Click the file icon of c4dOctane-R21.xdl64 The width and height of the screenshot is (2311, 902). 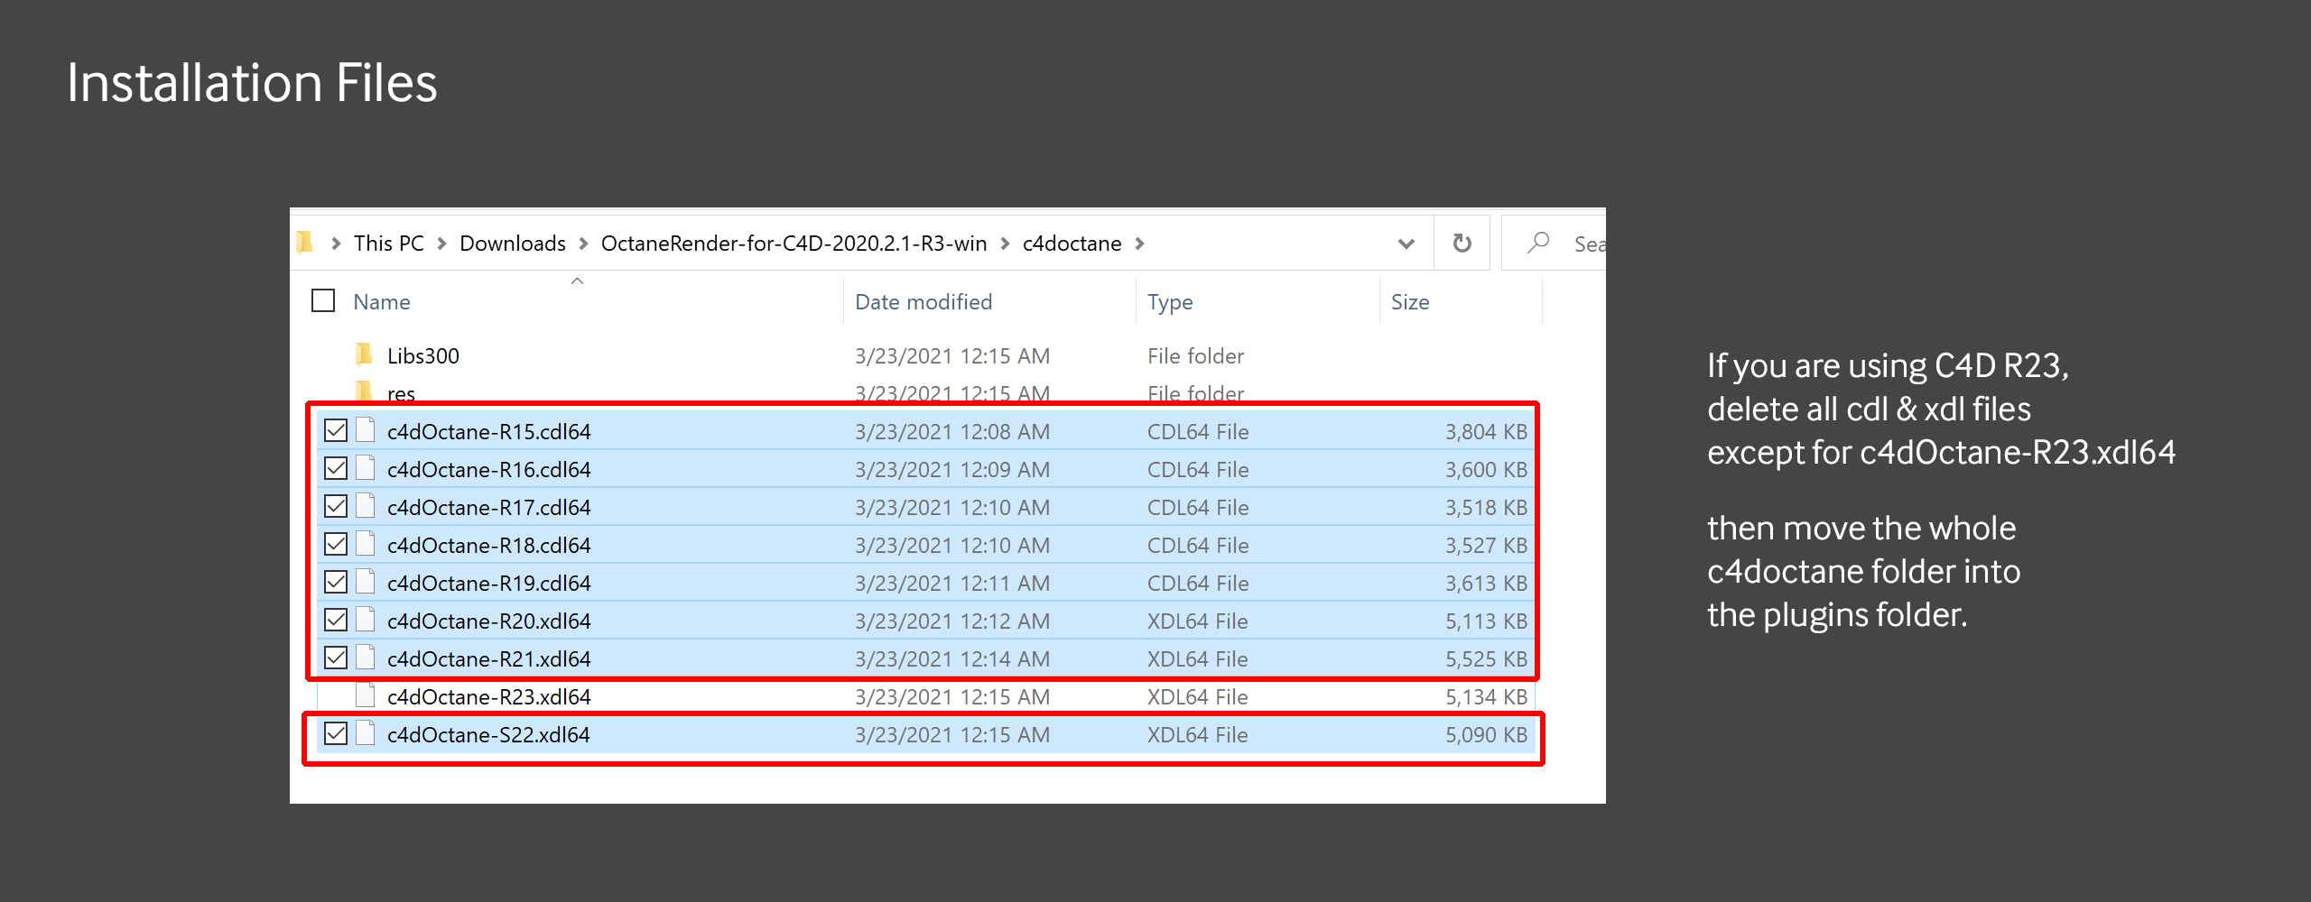pyautogui.click(x=366, y=658)
